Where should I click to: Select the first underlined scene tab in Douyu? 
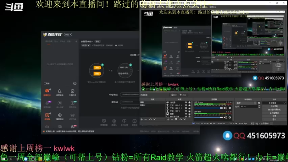pos(49,41)
